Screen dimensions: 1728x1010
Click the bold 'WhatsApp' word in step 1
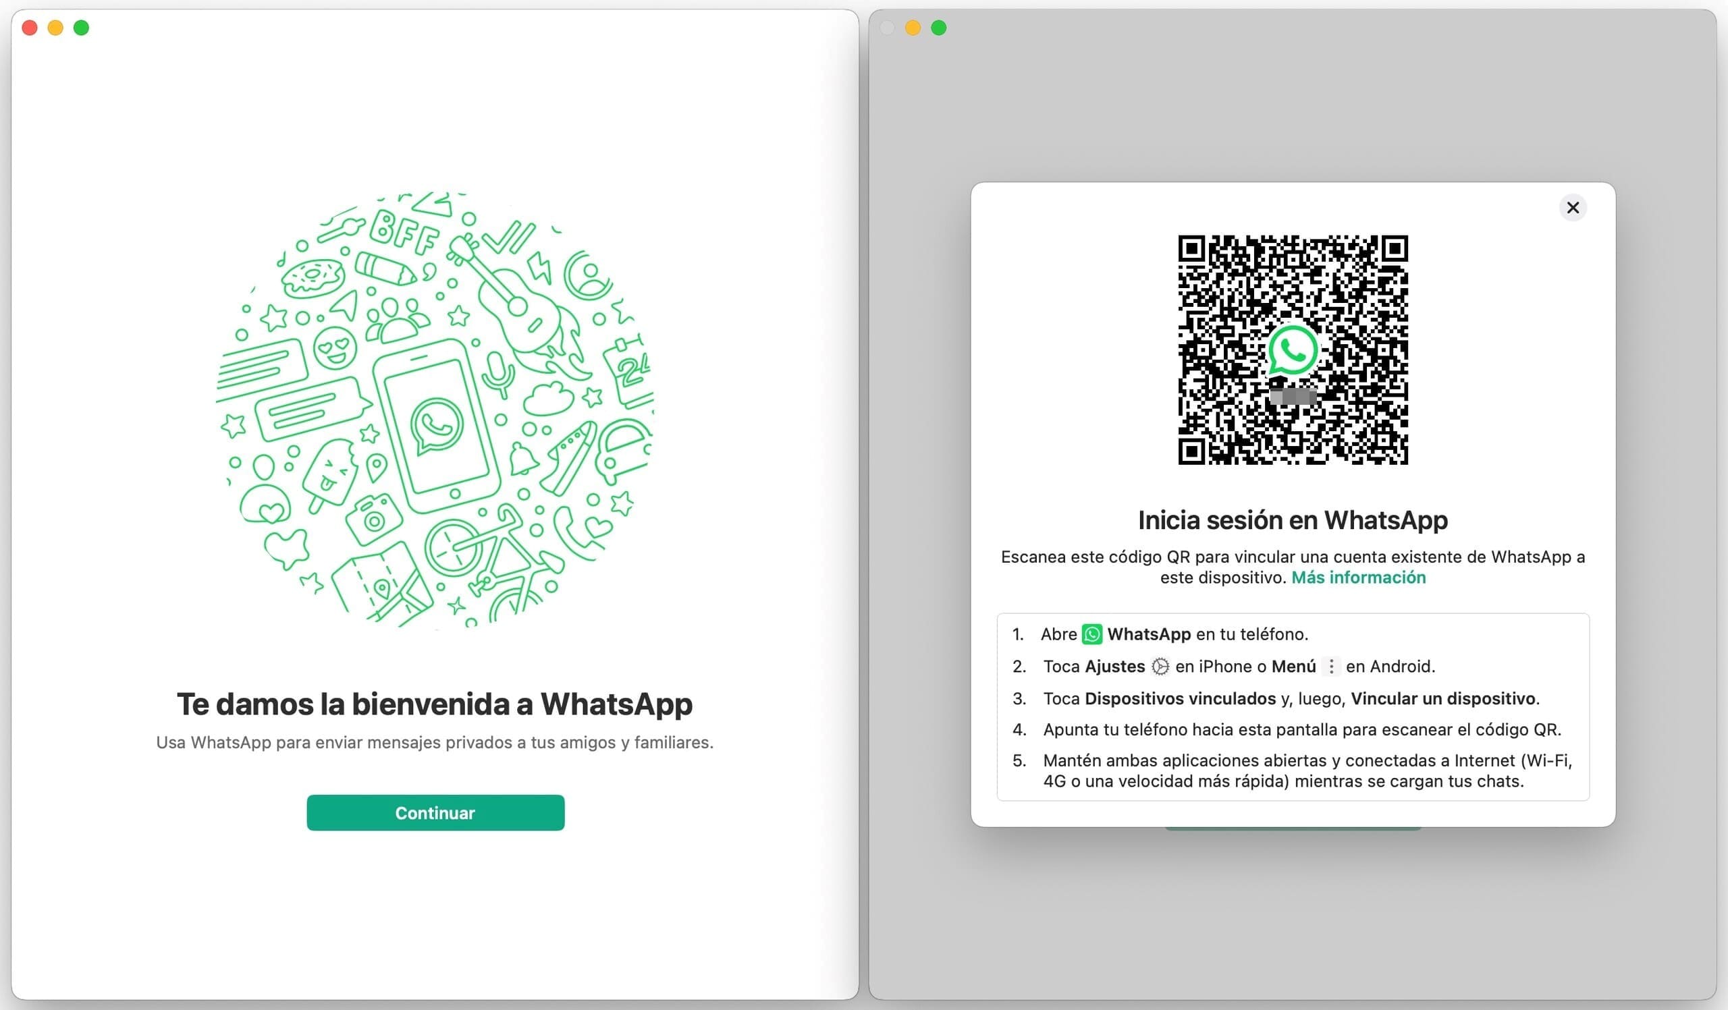point(1150,634)
